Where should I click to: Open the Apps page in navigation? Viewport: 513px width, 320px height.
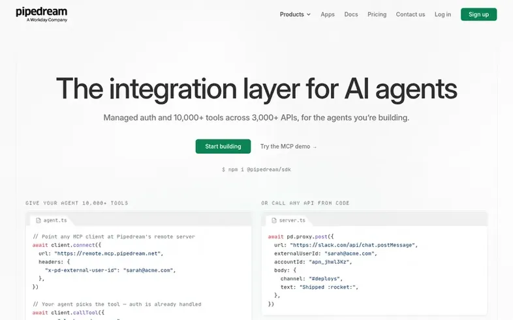[x=328, y=14]
